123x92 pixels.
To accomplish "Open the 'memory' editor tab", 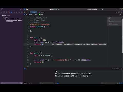I will point(42,12).
